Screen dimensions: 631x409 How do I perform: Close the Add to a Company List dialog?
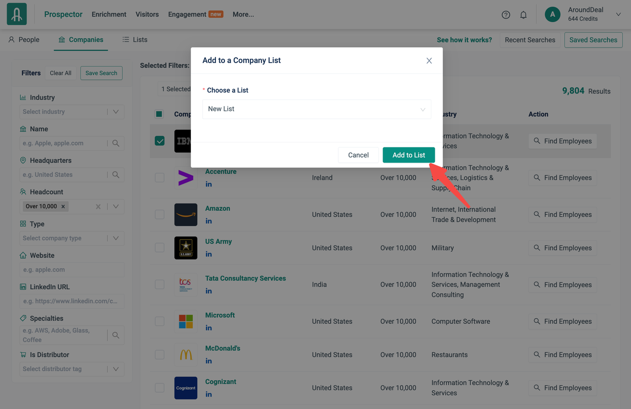429,61
